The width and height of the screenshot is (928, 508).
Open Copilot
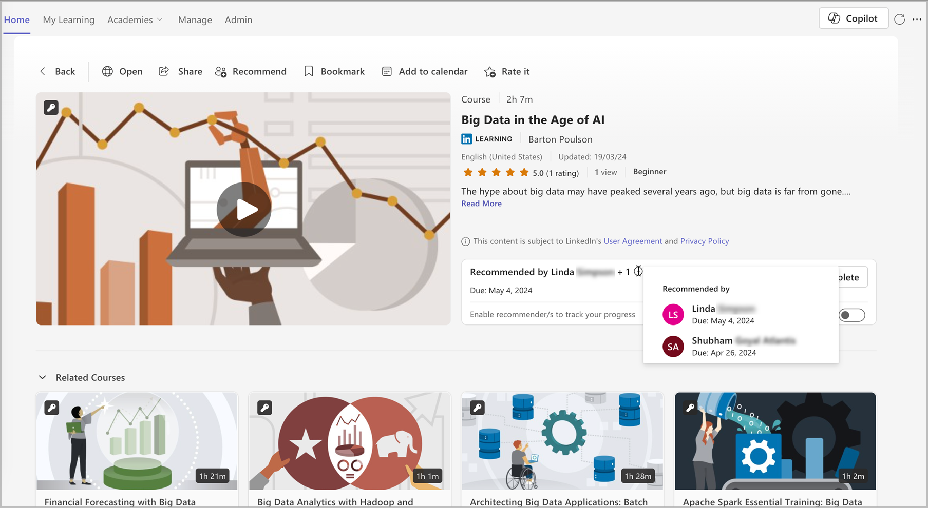[x=853, y=18]
